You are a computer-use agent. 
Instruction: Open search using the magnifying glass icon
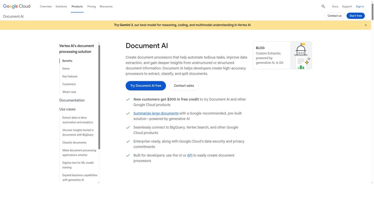pyautogui.click(x=323, y=6)
